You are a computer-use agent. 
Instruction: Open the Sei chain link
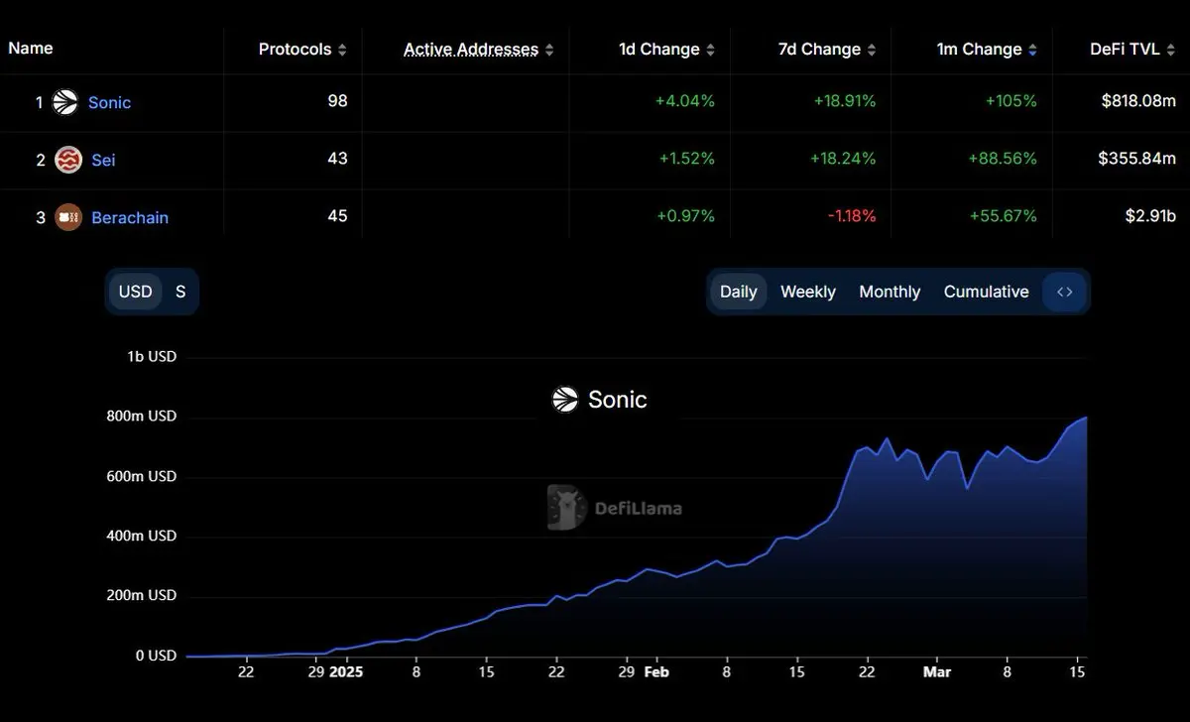click(x=103, y=160)
